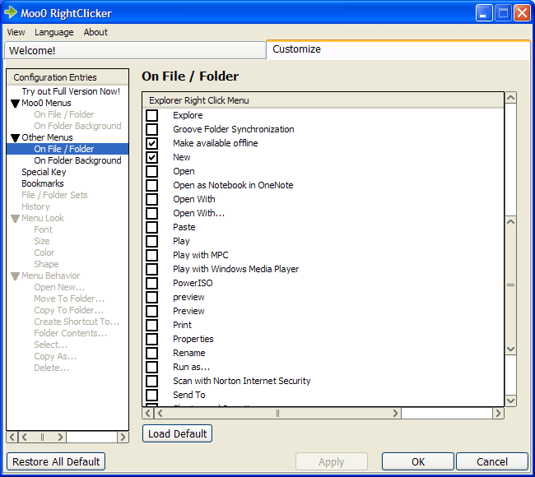Check Open as Notebook in OneNote
This screenshot has height=477, width=535.
pos(151,185)
